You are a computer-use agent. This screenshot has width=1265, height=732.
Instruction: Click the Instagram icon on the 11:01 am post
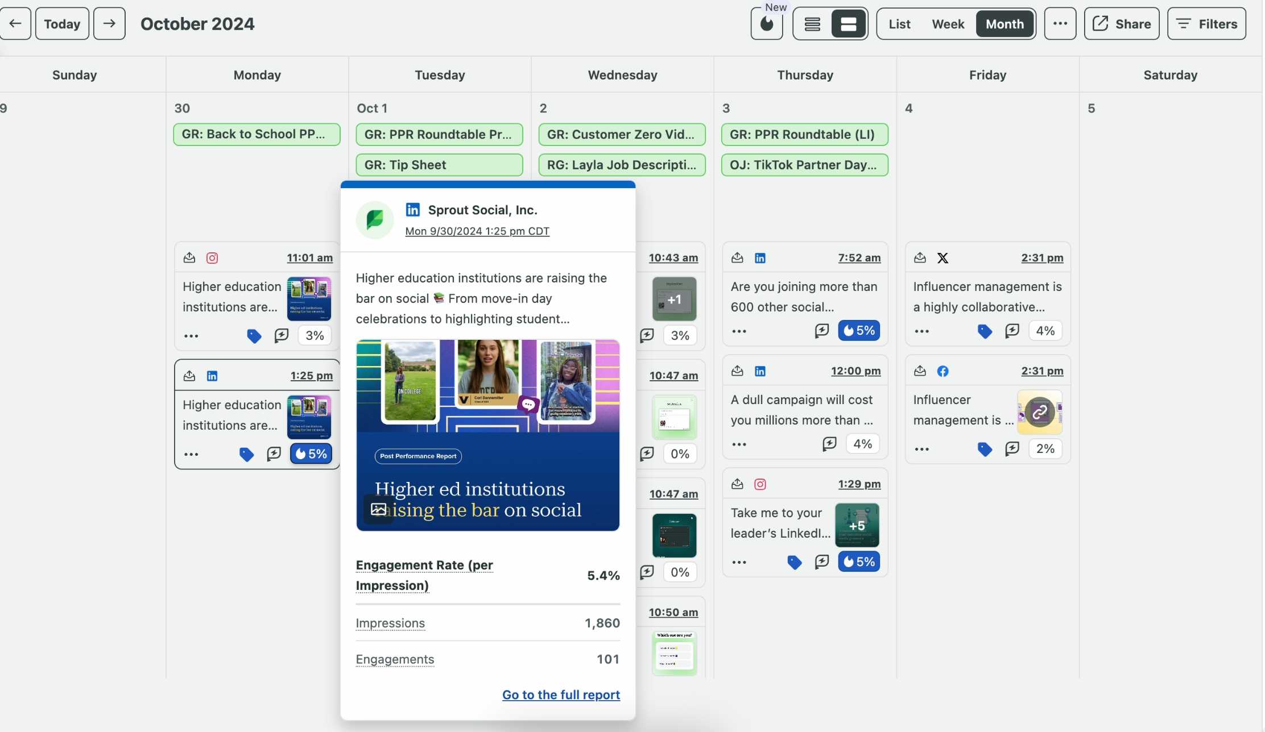pos(212,258)
